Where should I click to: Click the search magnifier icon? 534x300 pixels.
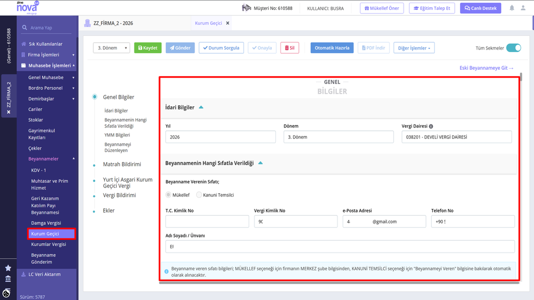coord(25,28)
